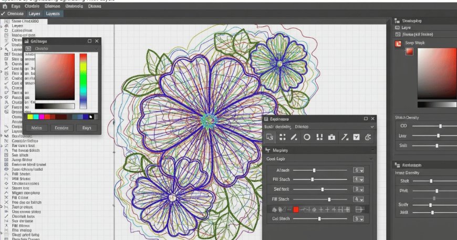Screen dimensions: 457x240
Task: Click the two-bars tool icon
Action: pyautogui.click(x=319, y=137)
